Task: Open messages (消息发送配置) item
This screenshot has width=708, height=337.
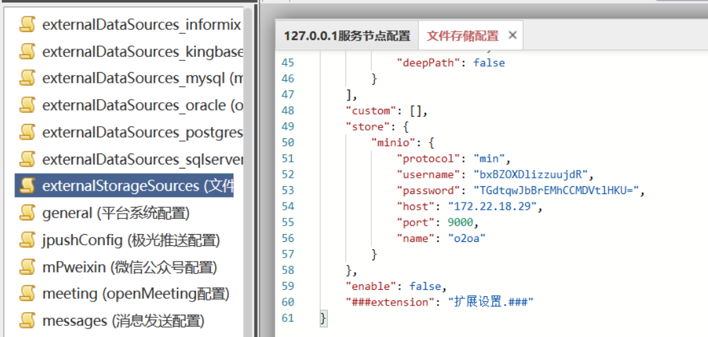Action: point(123,321)
